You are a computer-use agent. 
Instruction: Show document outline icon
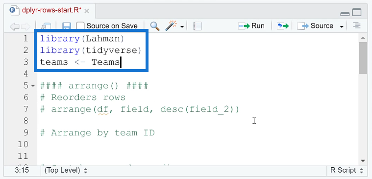click(357, 26)
